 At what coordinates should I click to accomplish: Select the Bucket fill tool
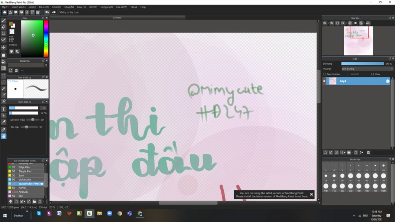pos(3,62)
